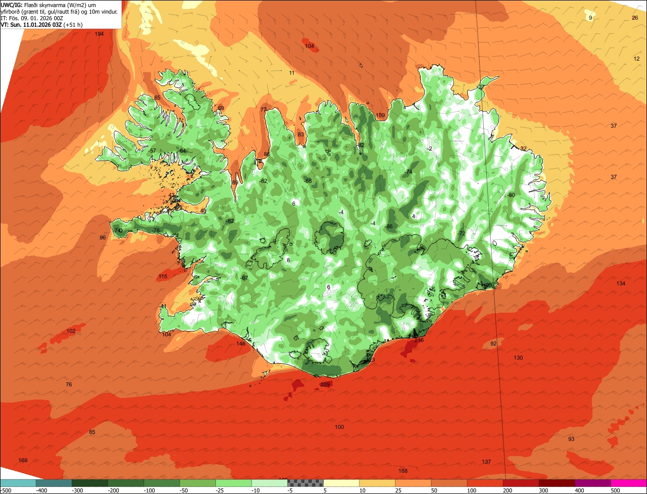
Task: Click the pale yellow 5 to 10 legend swatch
Action: [341, 483]
